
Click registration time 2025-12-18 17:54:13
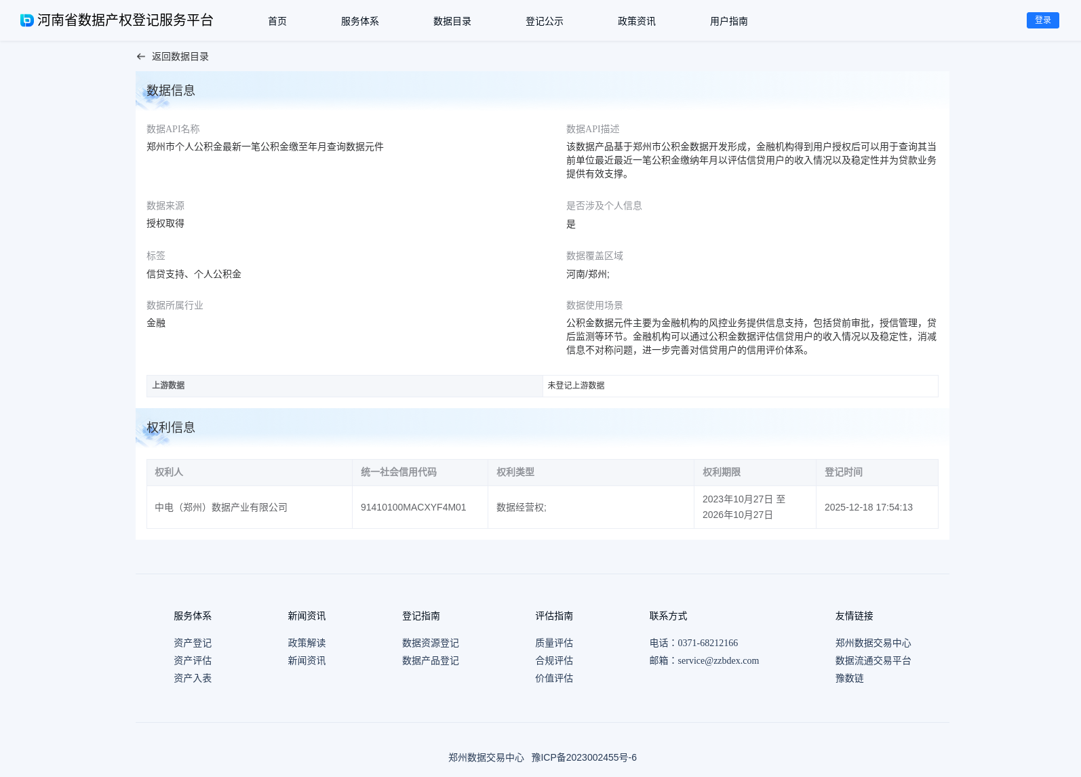869,507
